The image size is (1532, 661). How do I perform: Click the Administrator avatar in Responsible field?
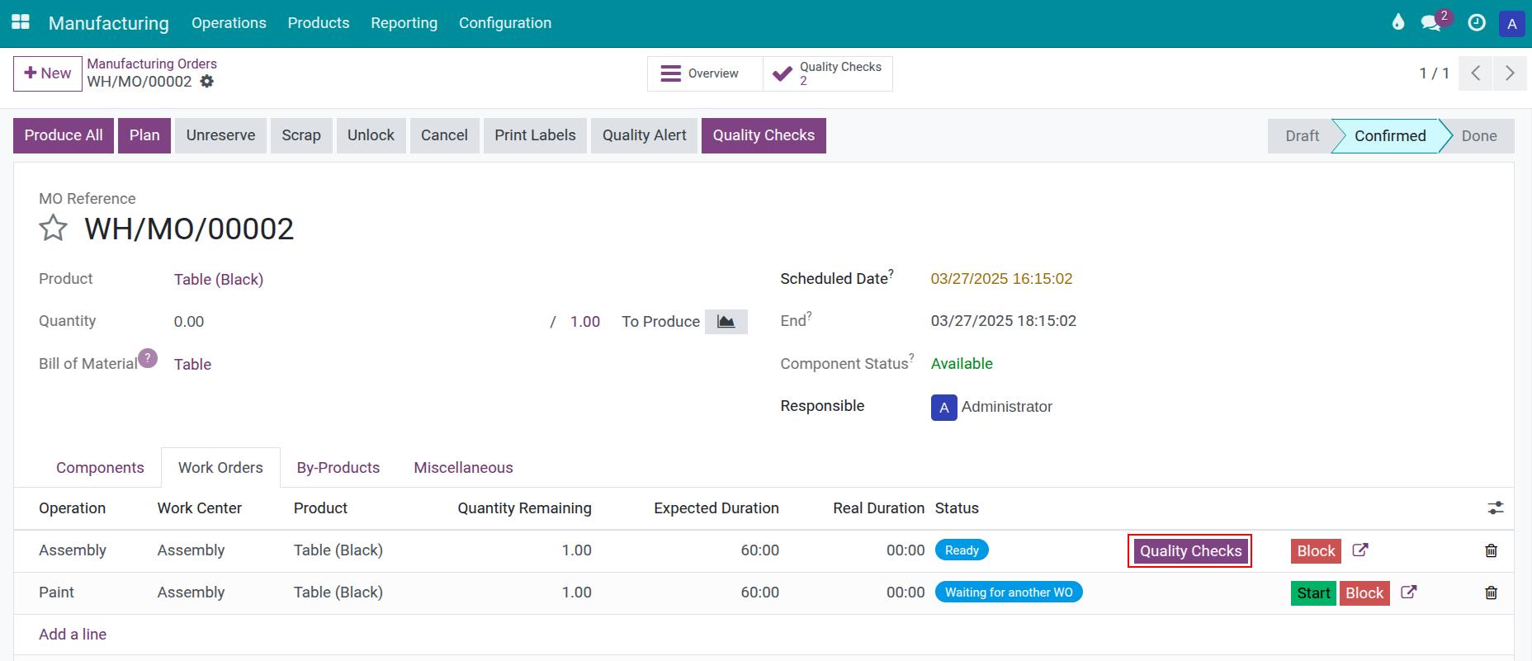coord(944,408)
